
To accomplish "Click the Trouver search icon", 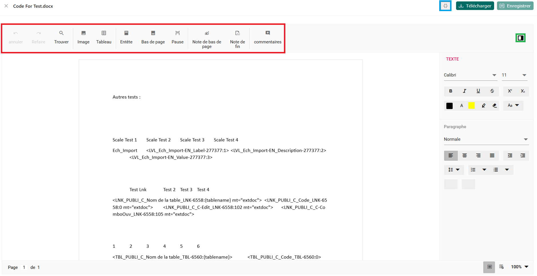I will pos(61,33).
